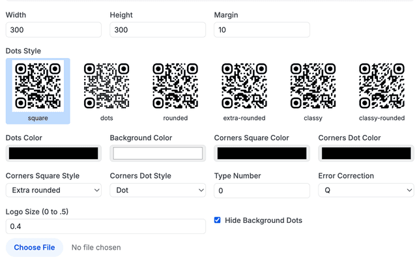
Task: Click the Choose File button
Action: click(x=35, y=248)
